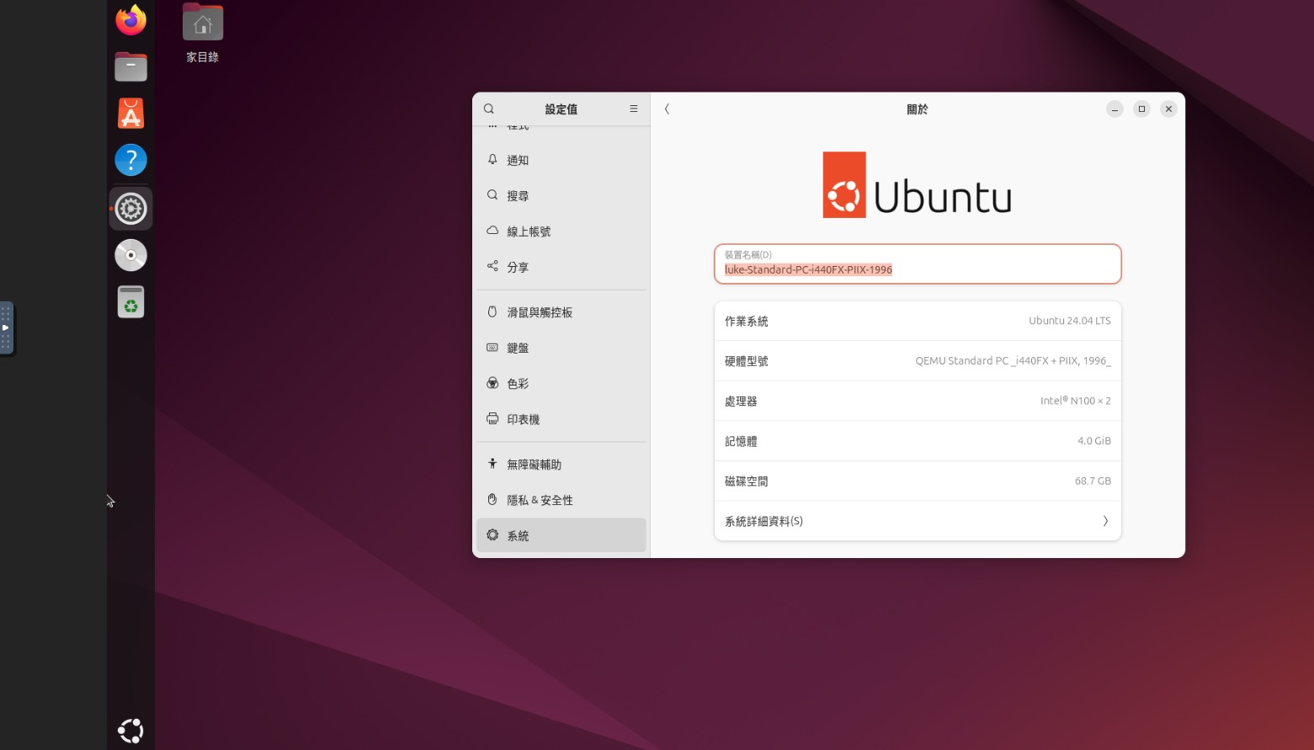Select 搜尋 in the sidebar
This screenshot has width=1314, height=750.
[x=561, y=195]
